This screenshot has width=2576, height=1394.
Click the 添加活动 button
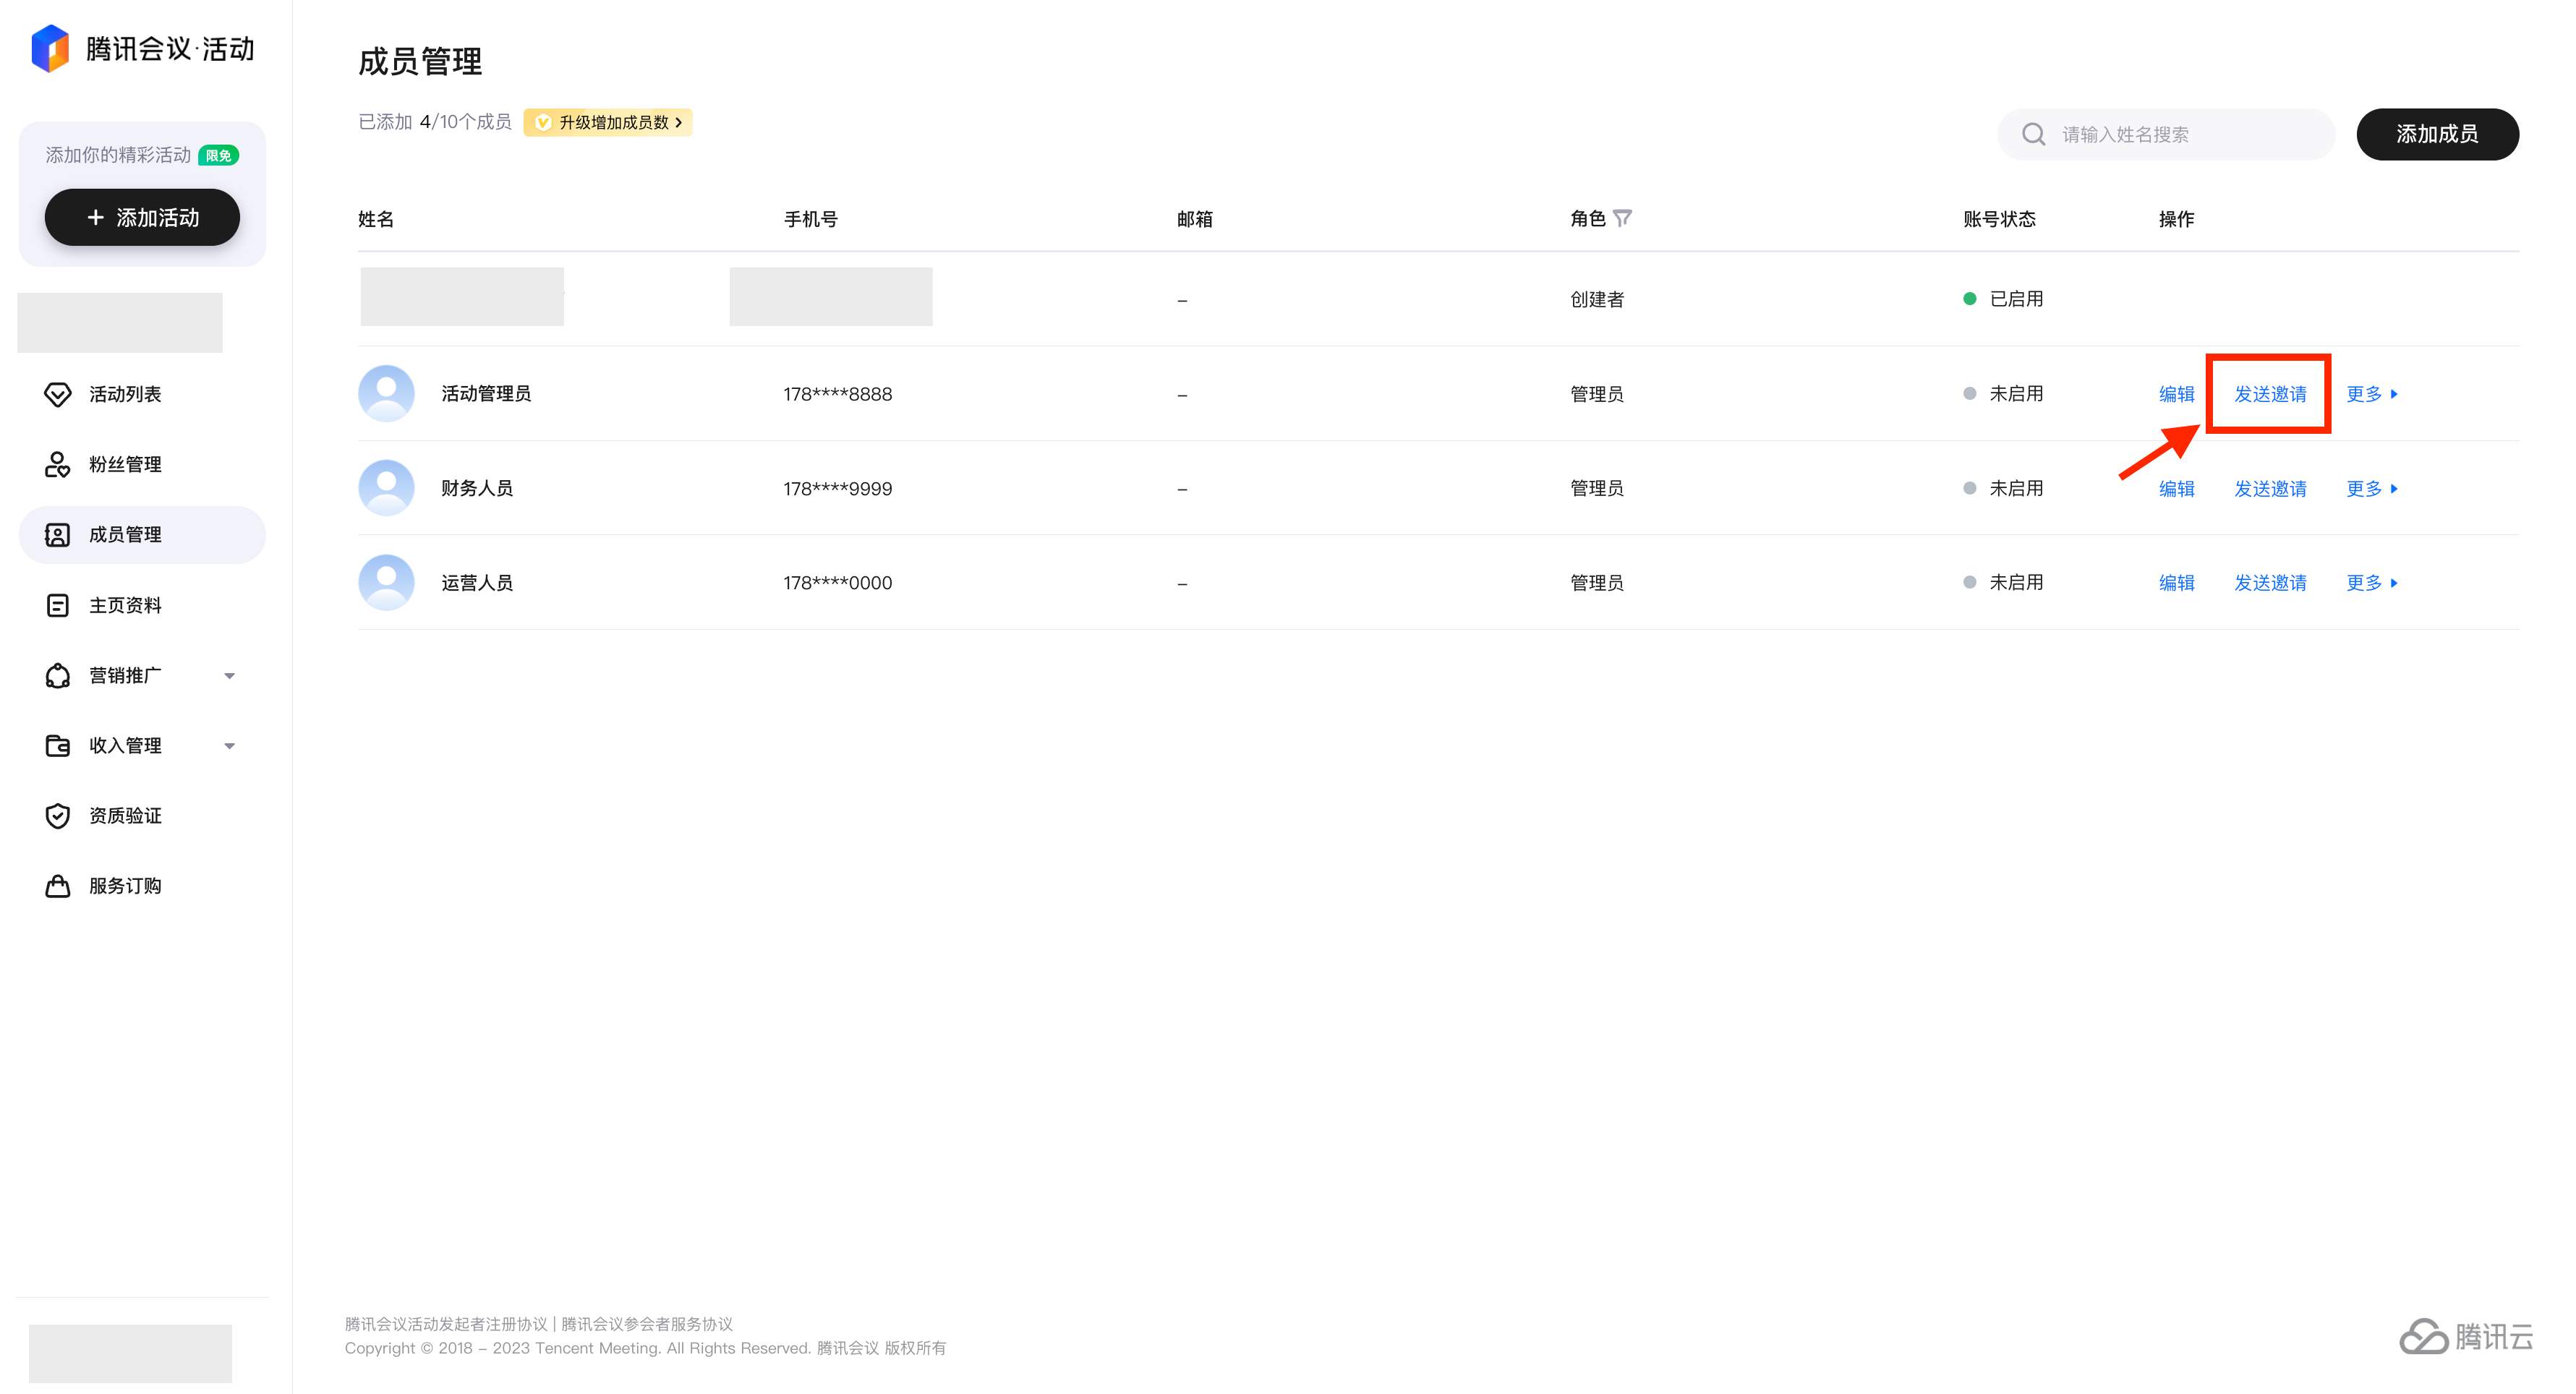tap(142, 217)
